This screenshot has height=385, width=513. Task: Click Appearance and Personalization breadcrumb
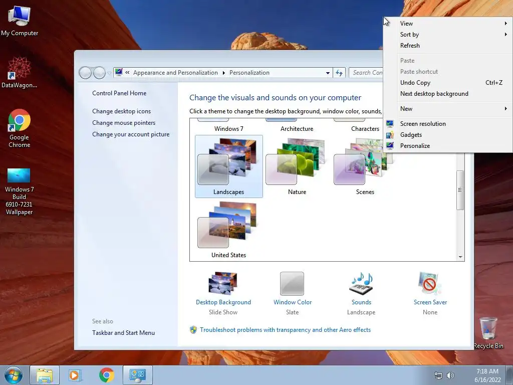175,73
